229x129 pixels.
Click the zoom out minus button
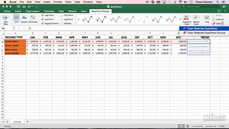point(193,126)
